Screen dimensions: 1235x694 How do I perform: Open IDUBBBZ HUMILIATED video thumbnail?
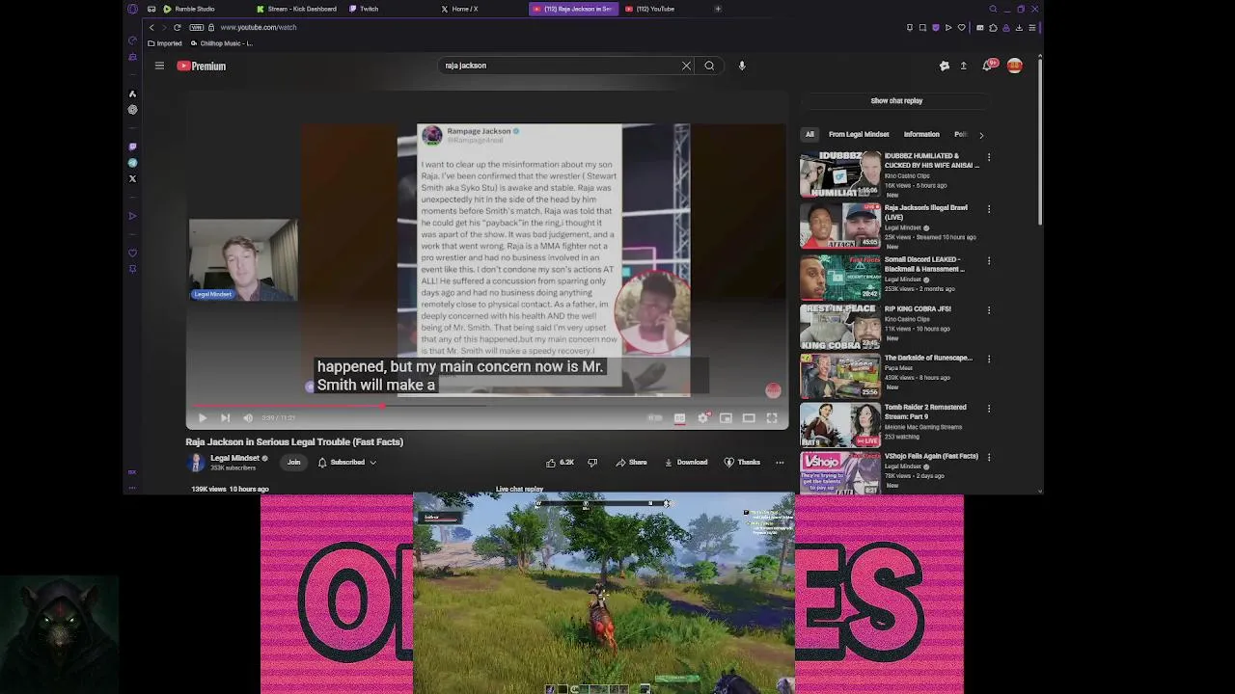(x=840, y=173)
